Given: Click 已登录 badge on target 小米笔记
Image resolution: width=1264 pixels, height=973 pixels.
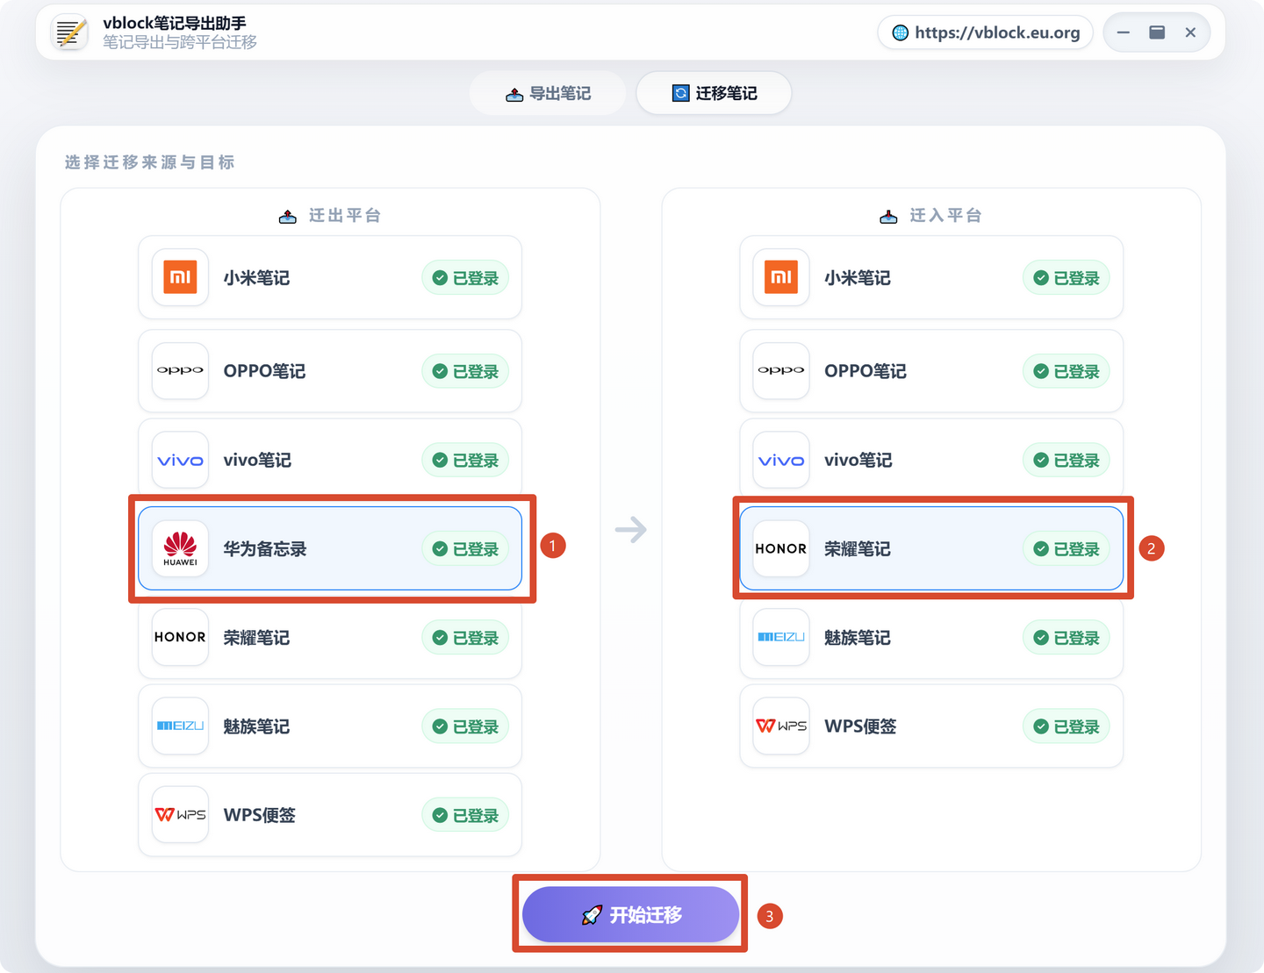Looking at the screenshot, I should point(1066,278).
